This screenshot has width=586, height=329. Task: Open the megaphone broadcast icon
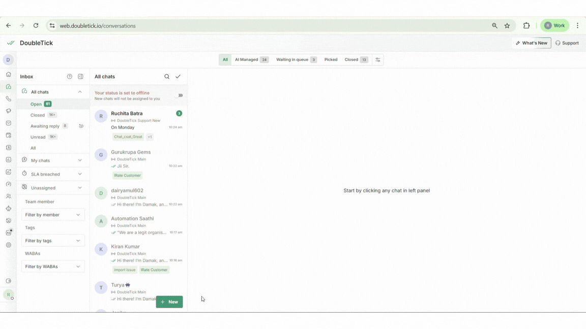coord(8,111)
